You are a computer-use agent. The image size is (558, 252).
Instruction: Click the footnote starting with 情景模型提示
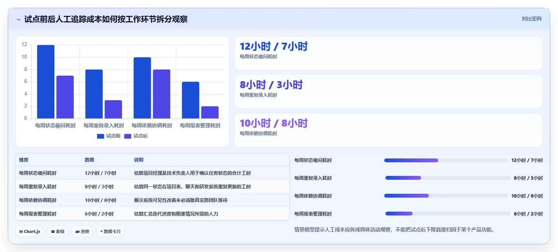click(395, 229)
